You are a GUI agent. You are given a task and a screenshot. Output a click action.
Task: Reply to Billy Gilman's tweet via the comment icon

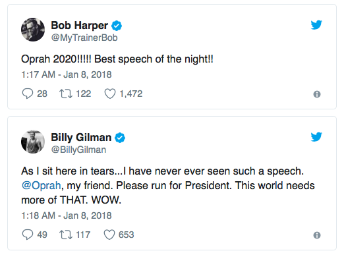(x=28, y=235)
